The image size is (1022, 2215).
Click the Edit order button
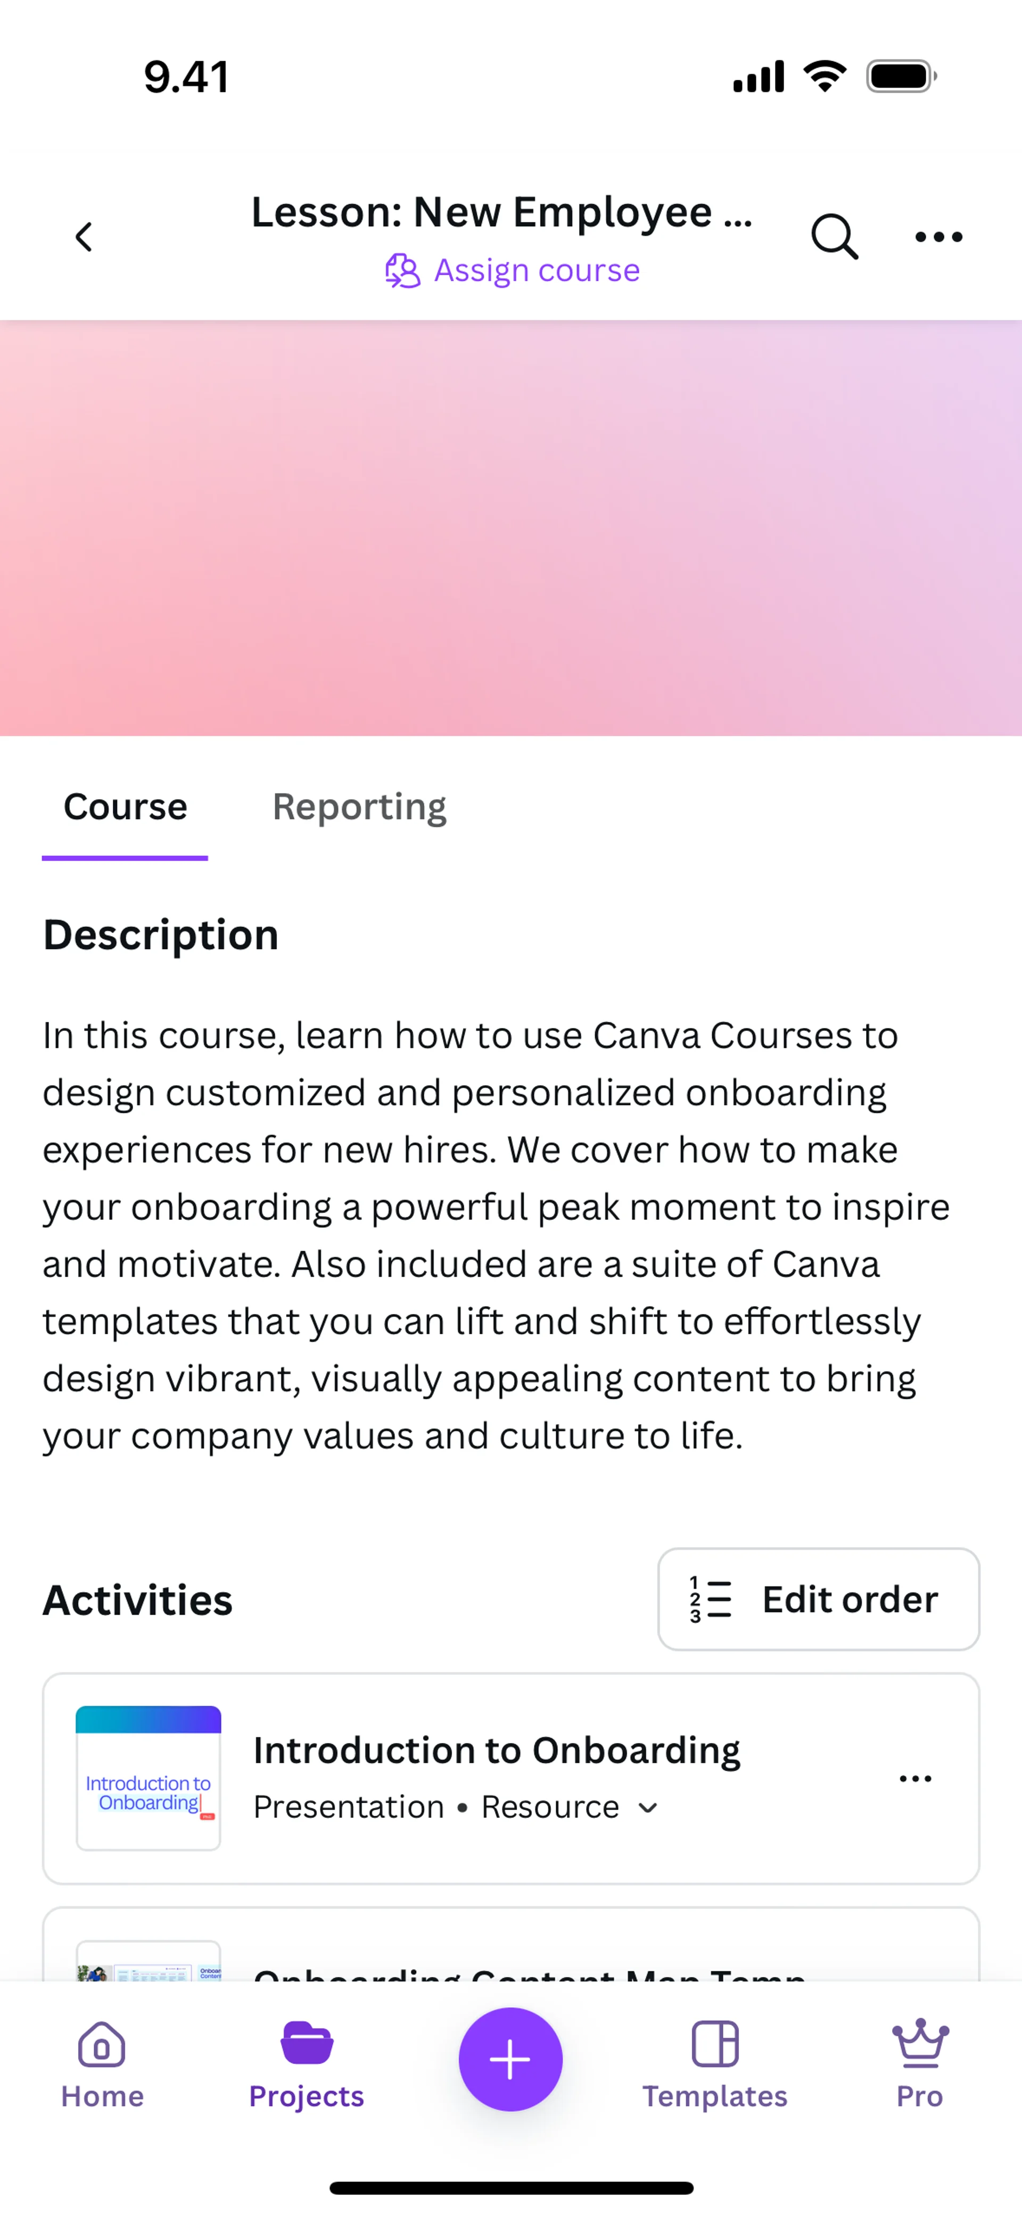818,1599
